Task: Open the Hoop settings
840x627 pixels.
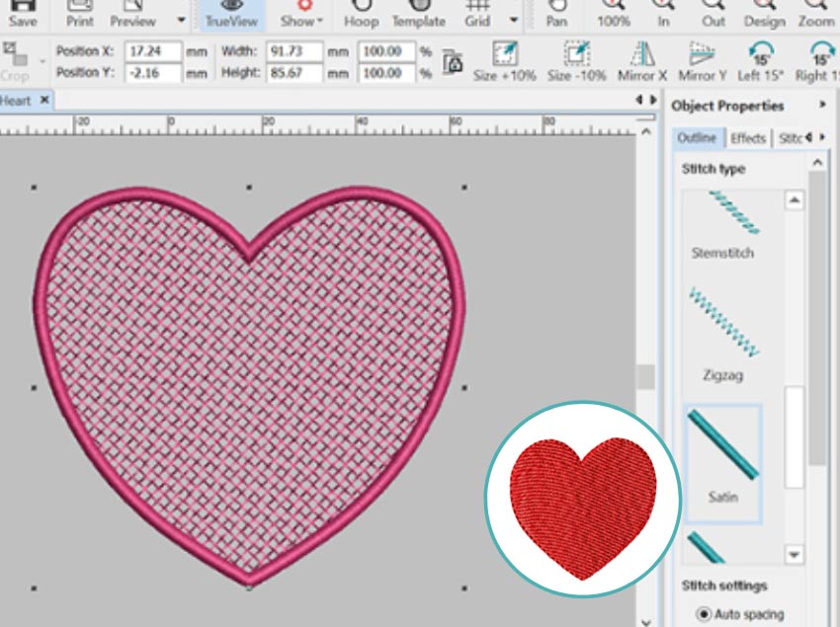Action: (363, 13)
